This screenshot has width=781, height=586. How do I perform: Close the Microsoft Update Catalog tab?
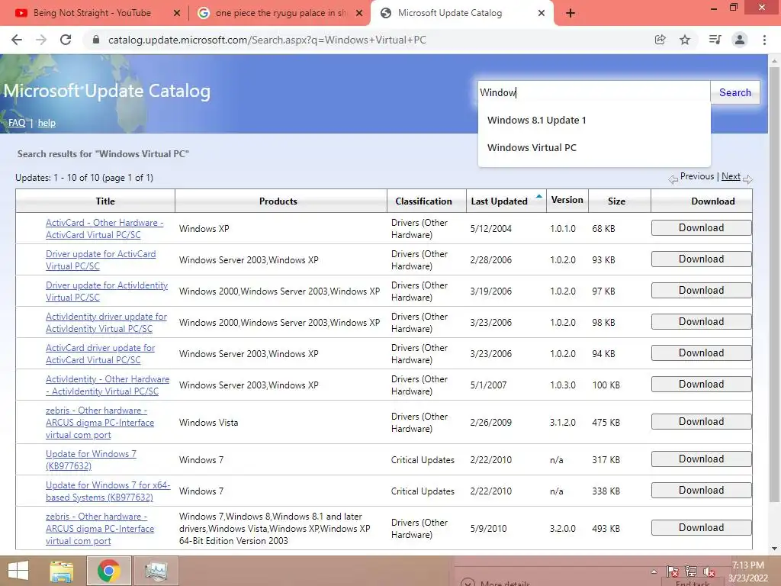tap(542, 14)
